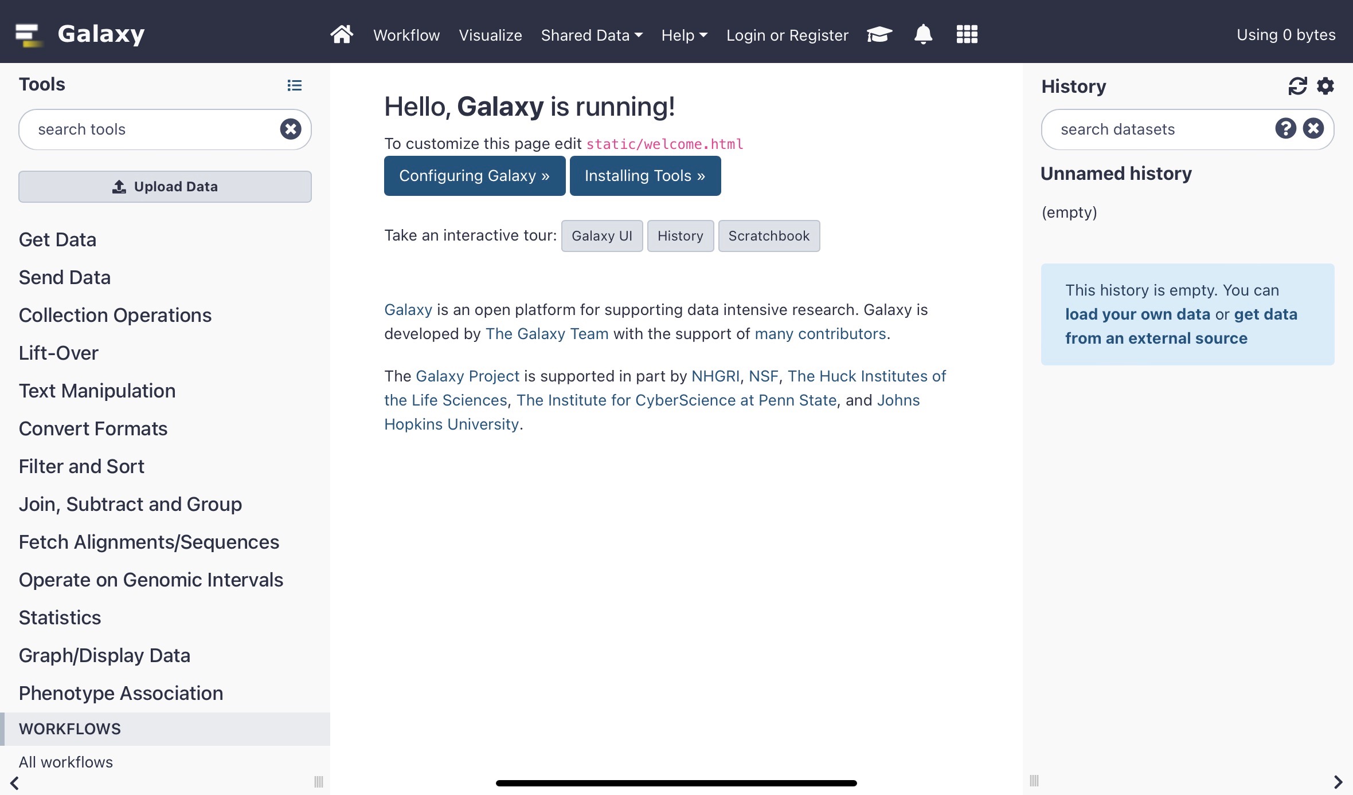The width and height of the screenshot is (1353, 795).
Task: Start the History interactive tour
Action: (681, 236)
